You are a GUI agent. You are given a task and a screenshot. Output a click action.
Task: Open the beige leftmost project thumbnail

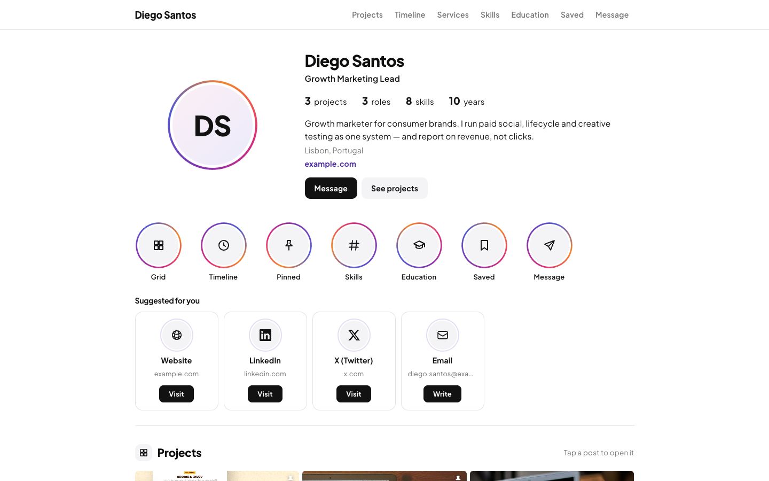(x=217, y=476)
